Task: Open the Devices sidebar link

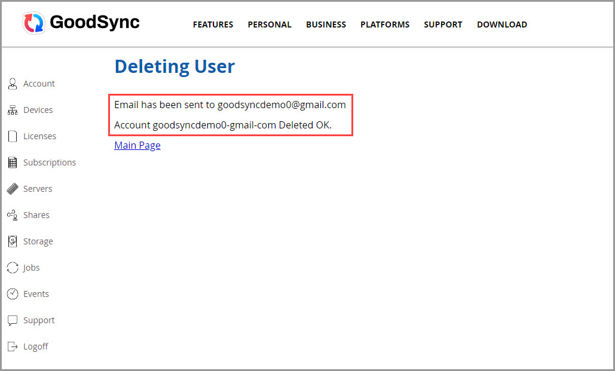Action: click(x=38, y=110)
